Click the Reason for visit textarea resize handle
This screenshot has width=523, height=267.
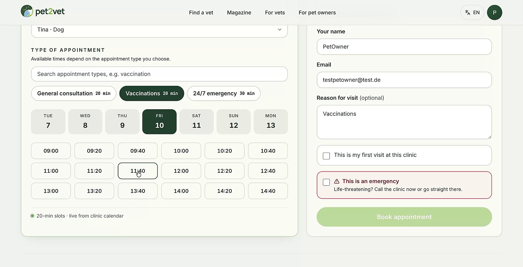(x=489, y=137)
